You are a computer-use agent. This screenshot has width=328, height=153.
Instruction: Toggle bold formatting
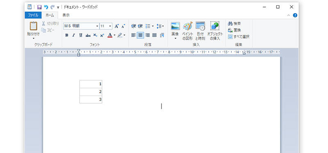click(66, 35)
